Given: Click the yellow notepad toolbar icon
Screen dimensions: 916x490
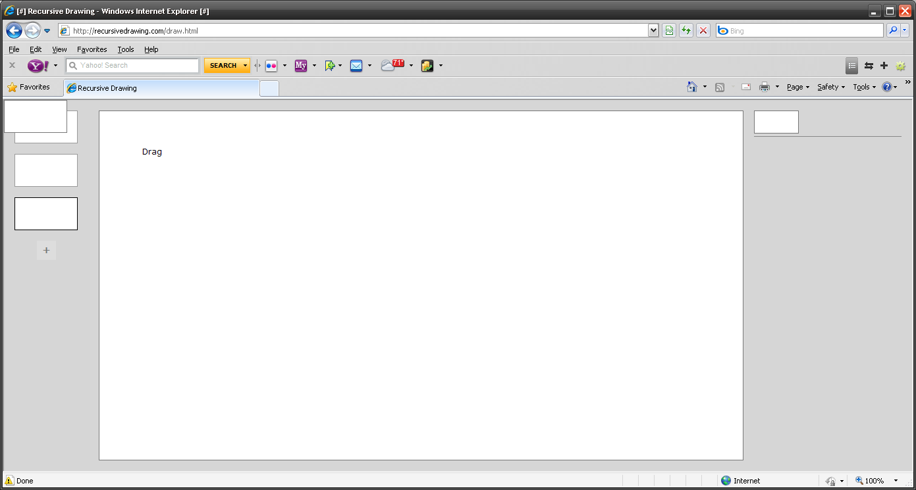Looking at the screenshot, I should 427,65.
